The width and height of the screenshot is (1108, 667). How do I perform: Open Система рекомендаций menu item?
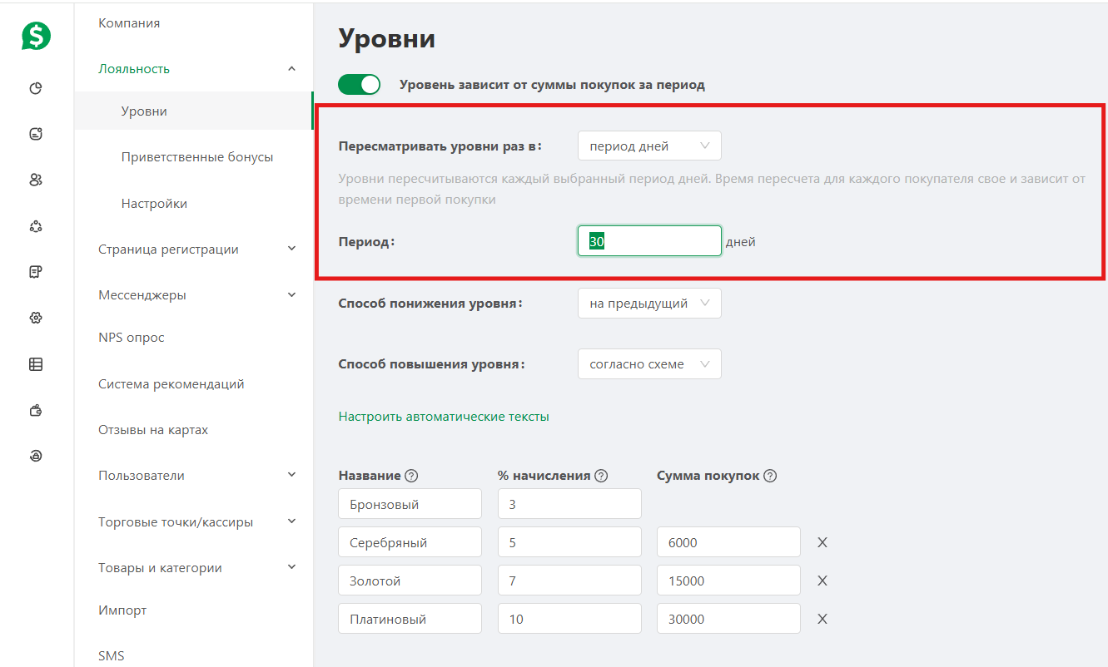(171, 384)
